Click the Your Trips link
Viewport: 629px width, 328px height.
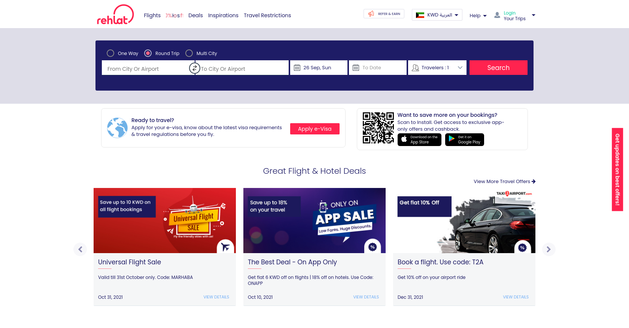pos(514,19)
